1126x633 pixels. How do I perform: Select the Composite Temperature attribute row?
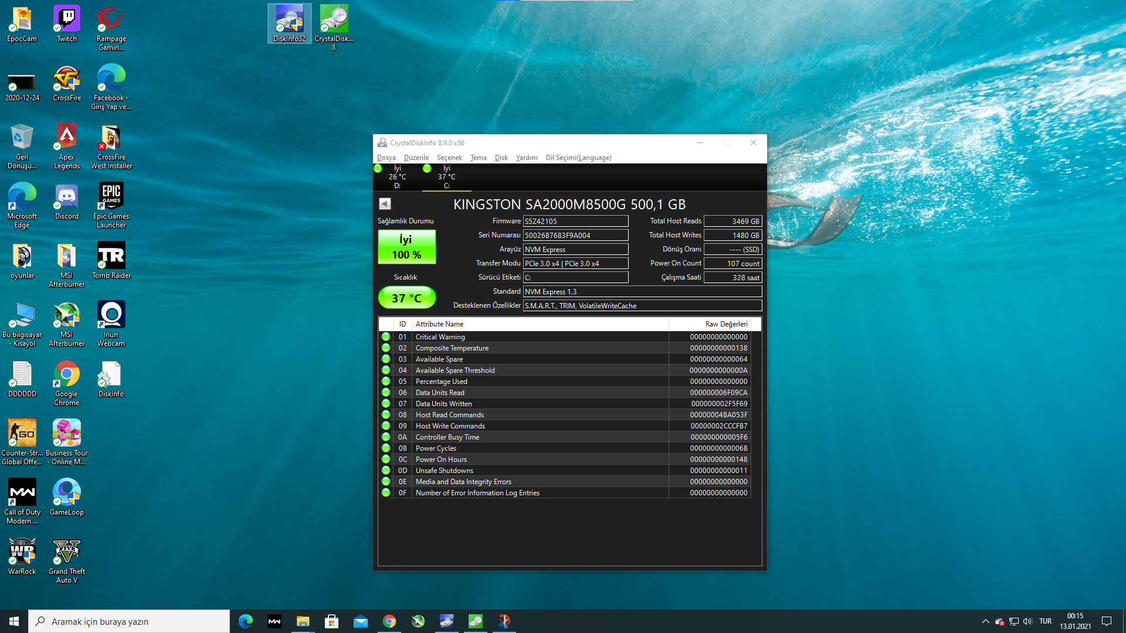click(565, 348)
